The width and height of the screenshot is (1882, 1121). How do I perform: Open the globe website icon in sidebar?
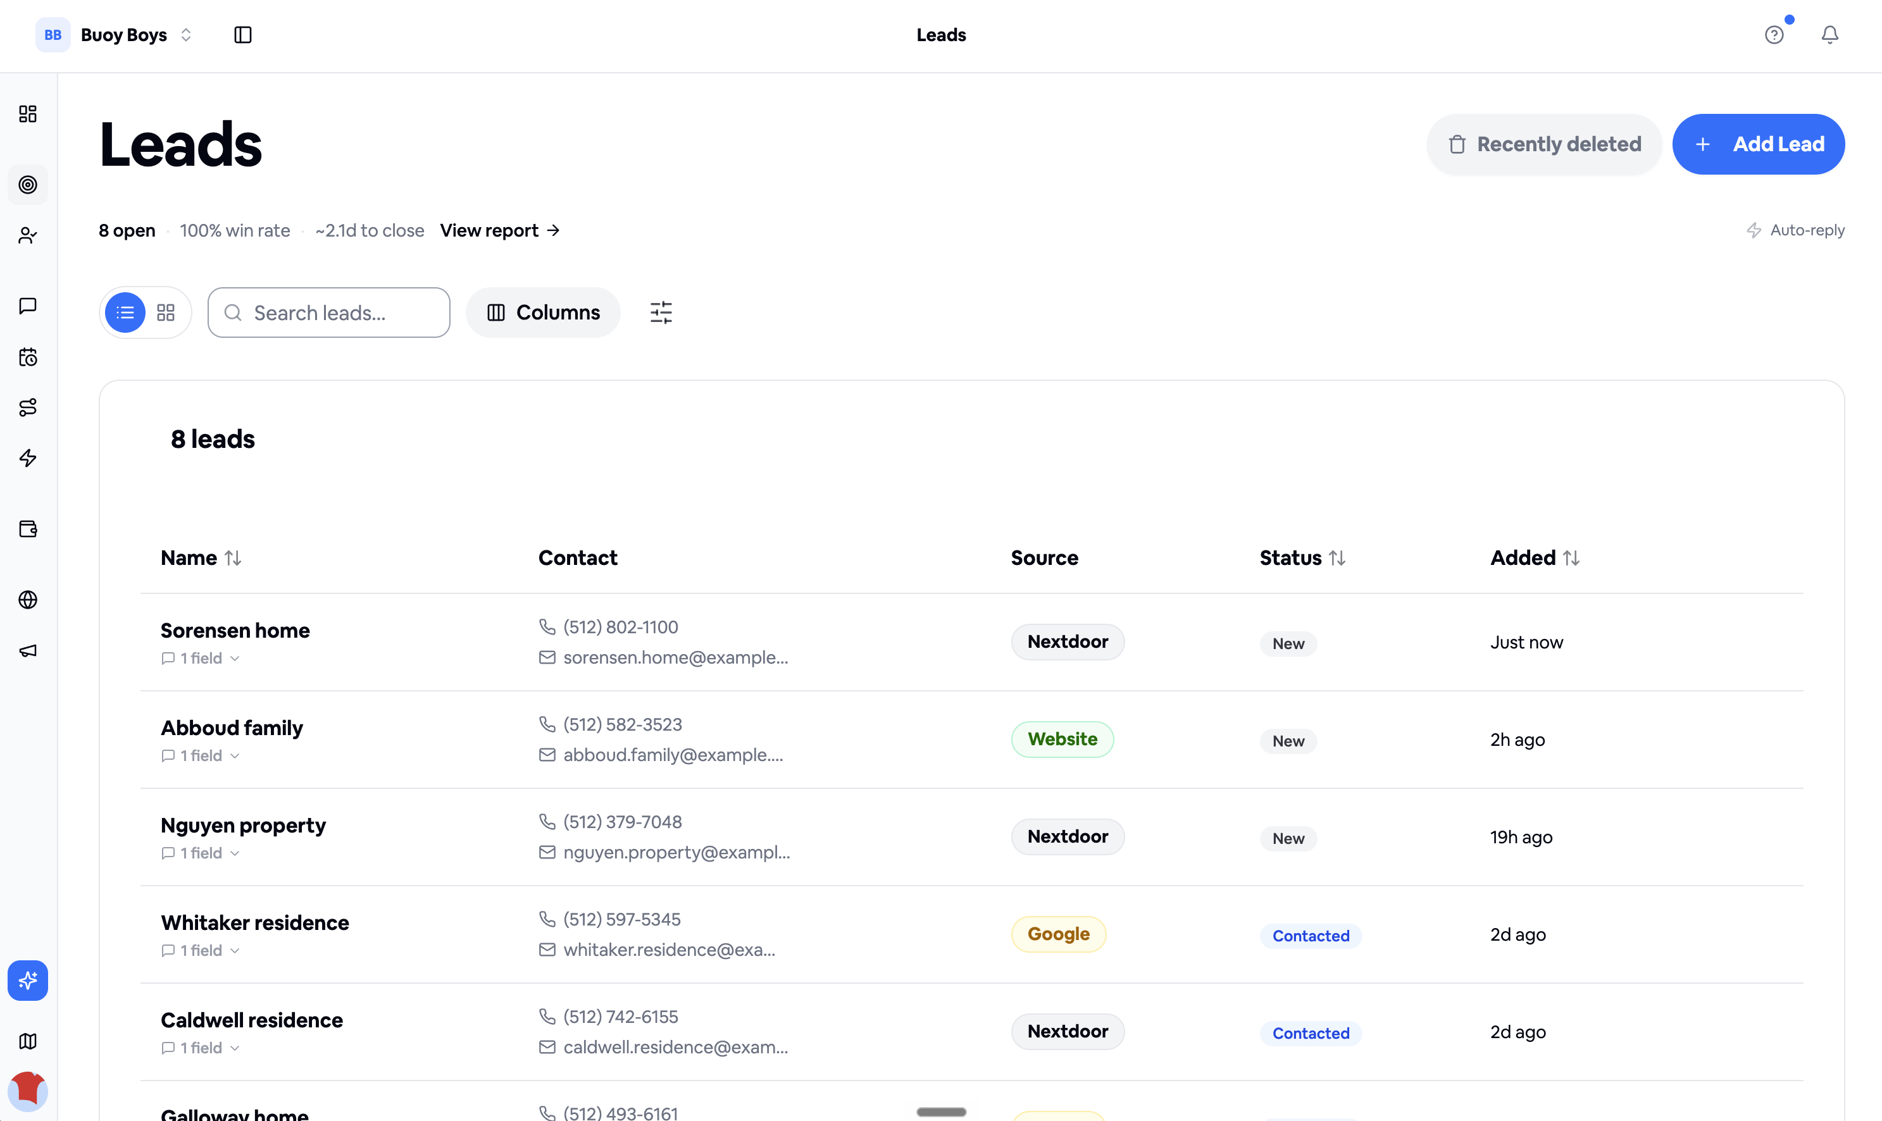[x=28, y=600]
